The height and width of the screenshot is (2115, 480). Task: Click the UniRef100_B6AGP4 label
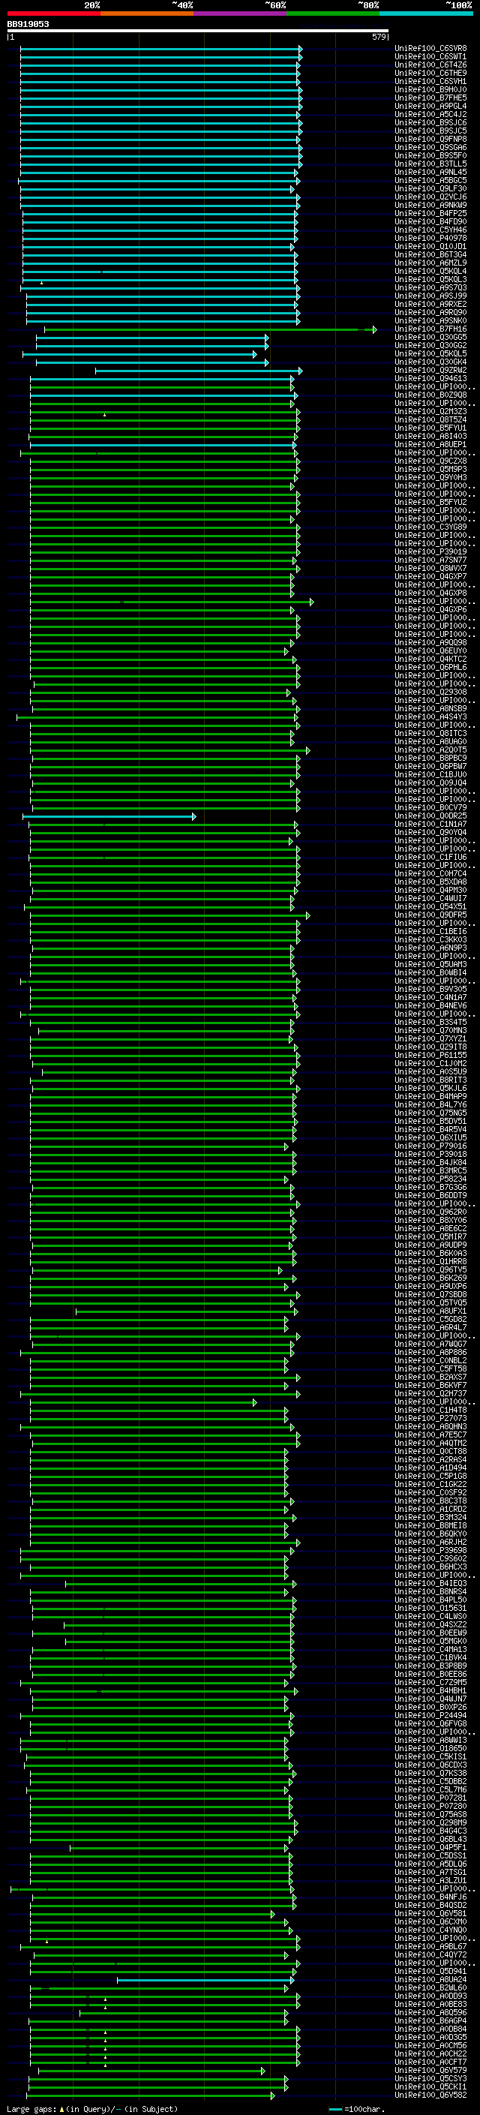[x=430, y=2020]
